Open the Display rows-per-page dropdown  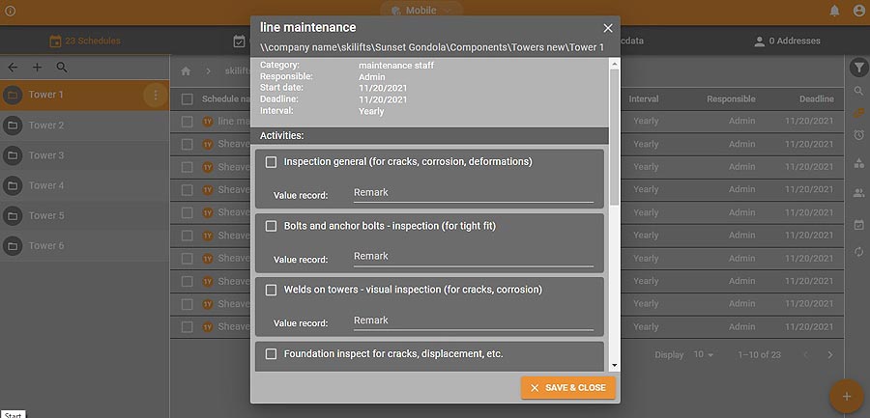(x=703, y=355)
